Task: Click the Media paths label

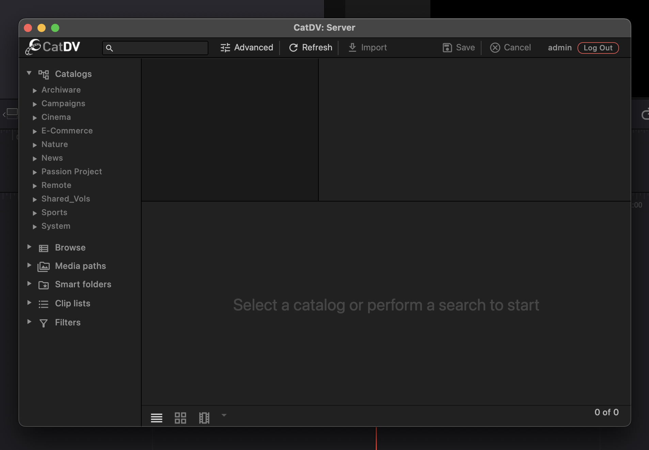Action: 80,266
